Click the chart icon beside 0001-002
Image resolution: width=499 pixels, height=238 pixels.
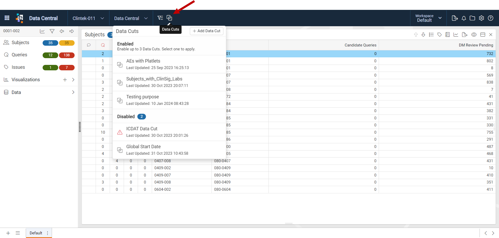42,31
